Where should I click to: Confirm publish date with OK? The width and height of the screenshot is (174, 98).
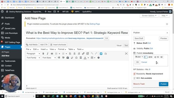137,62
